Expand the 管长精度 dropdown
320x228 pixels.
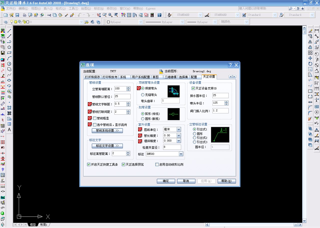coord(179,135)
